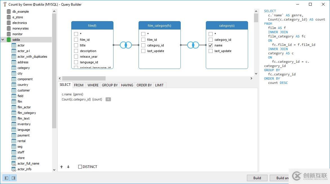Screen dimensions: 330x184
Task: Click the film_actor table icon
Action: tap(14, 107)
